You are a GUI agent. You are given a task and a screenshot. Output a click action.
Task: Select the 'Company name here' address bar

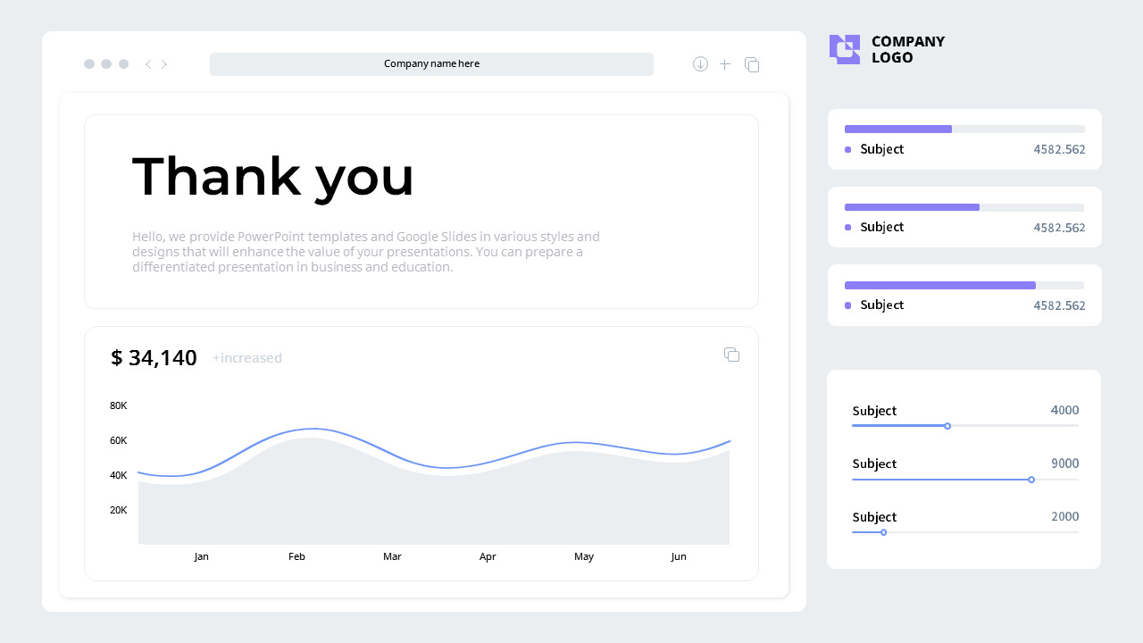tap(431, 64)
